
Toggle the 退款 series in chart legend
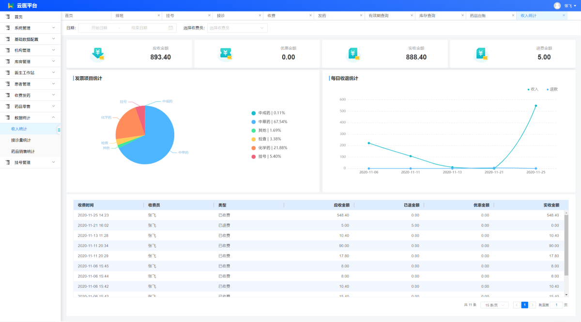pos(552,89)
